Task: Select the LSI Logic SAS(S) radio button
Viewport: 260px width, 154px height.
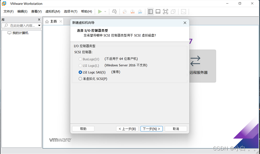Action: (80, 72)
